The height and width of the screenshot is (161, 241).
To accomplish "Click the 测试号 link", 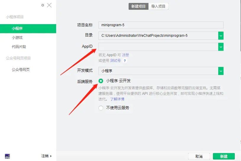I will coord(115,61).
